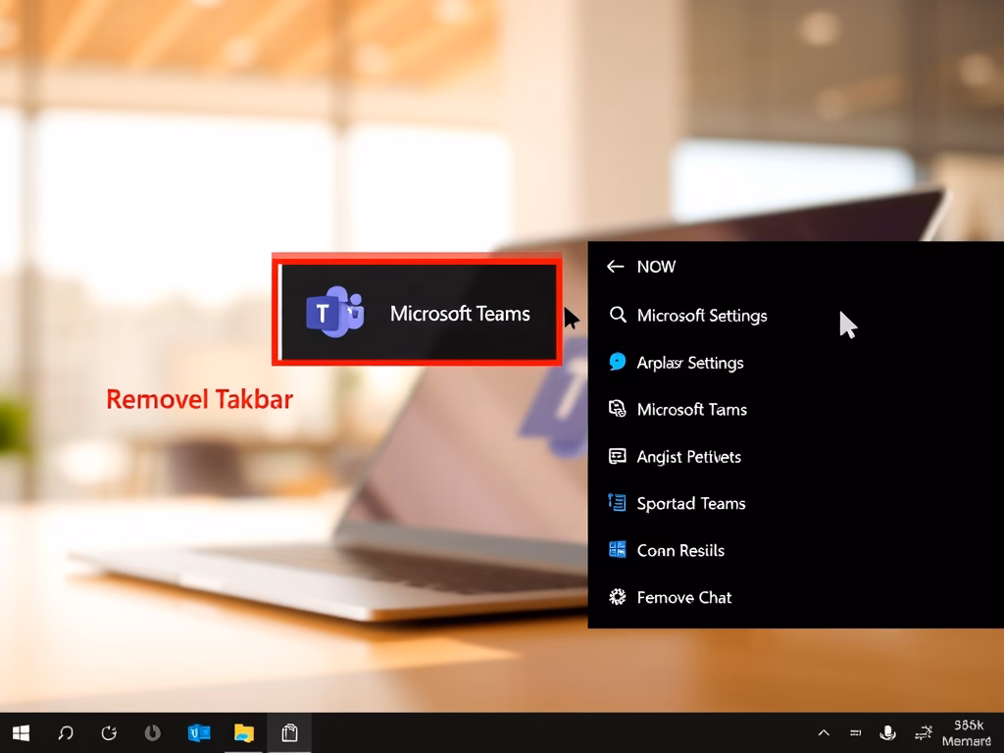Click the gray round taskbar icon
The image size is (1004, 753).
tap(152, 732)
